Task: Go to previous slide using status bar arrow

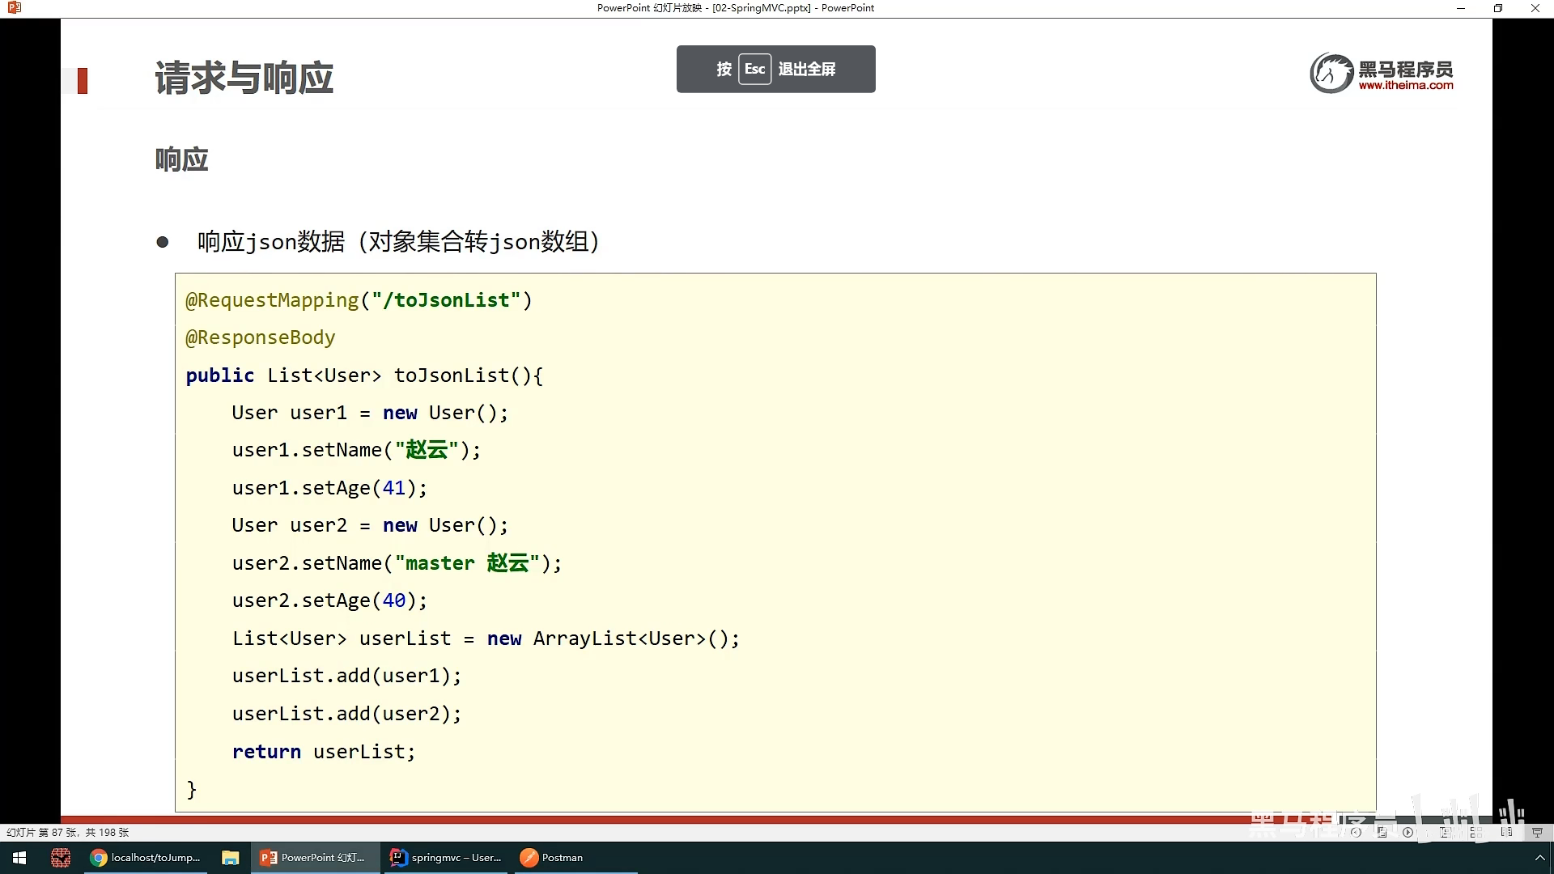Action: (1357, 832)
